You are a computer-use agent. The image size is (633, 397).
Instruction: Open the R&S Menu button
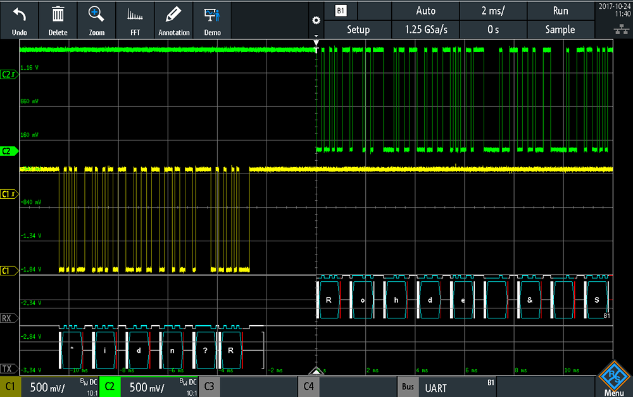pyautogui.click(x=614, y=379)
